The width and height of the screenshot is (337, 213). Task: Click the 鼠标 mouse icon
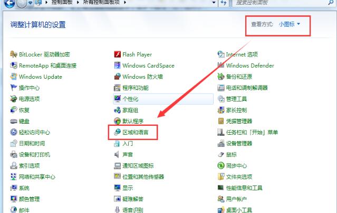[221, 154]
